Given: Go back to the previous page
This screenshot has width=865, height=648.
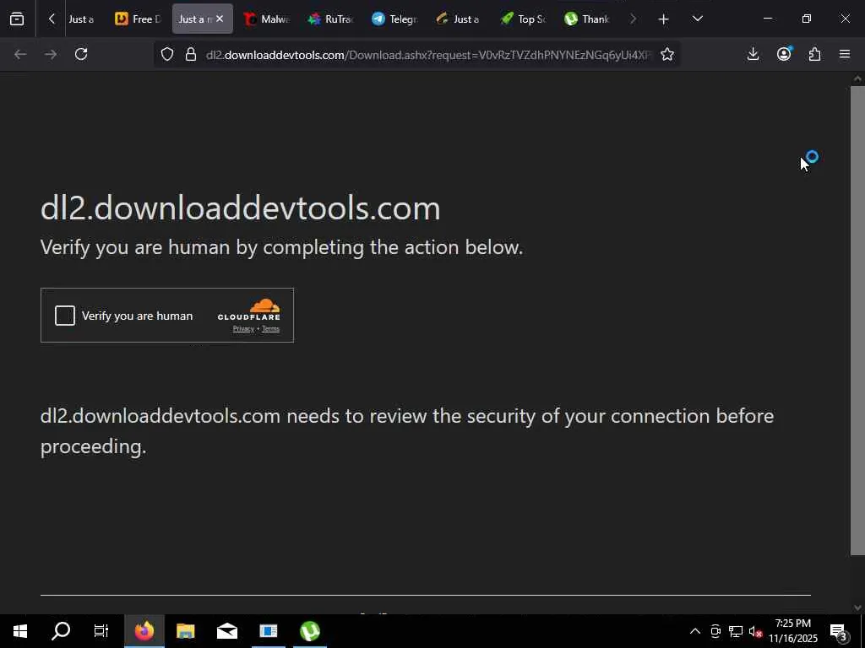Looking at the screenshot, I should point(20,54).
